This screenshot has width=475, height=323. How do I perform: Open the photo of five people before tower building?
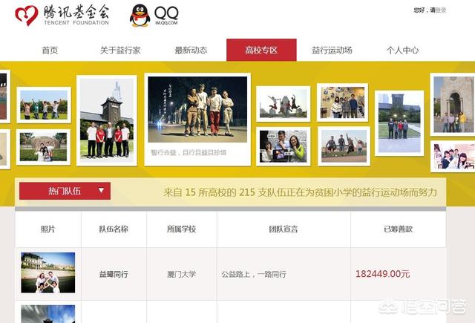click(107, 120)
